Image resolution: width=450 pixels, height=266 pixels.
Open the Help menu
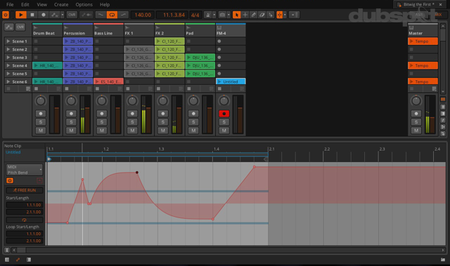point(105,5)
